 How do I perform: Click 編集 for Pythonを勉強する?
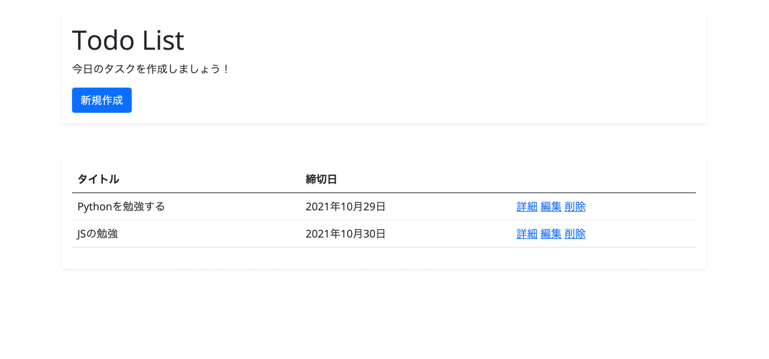pos(550,206)
